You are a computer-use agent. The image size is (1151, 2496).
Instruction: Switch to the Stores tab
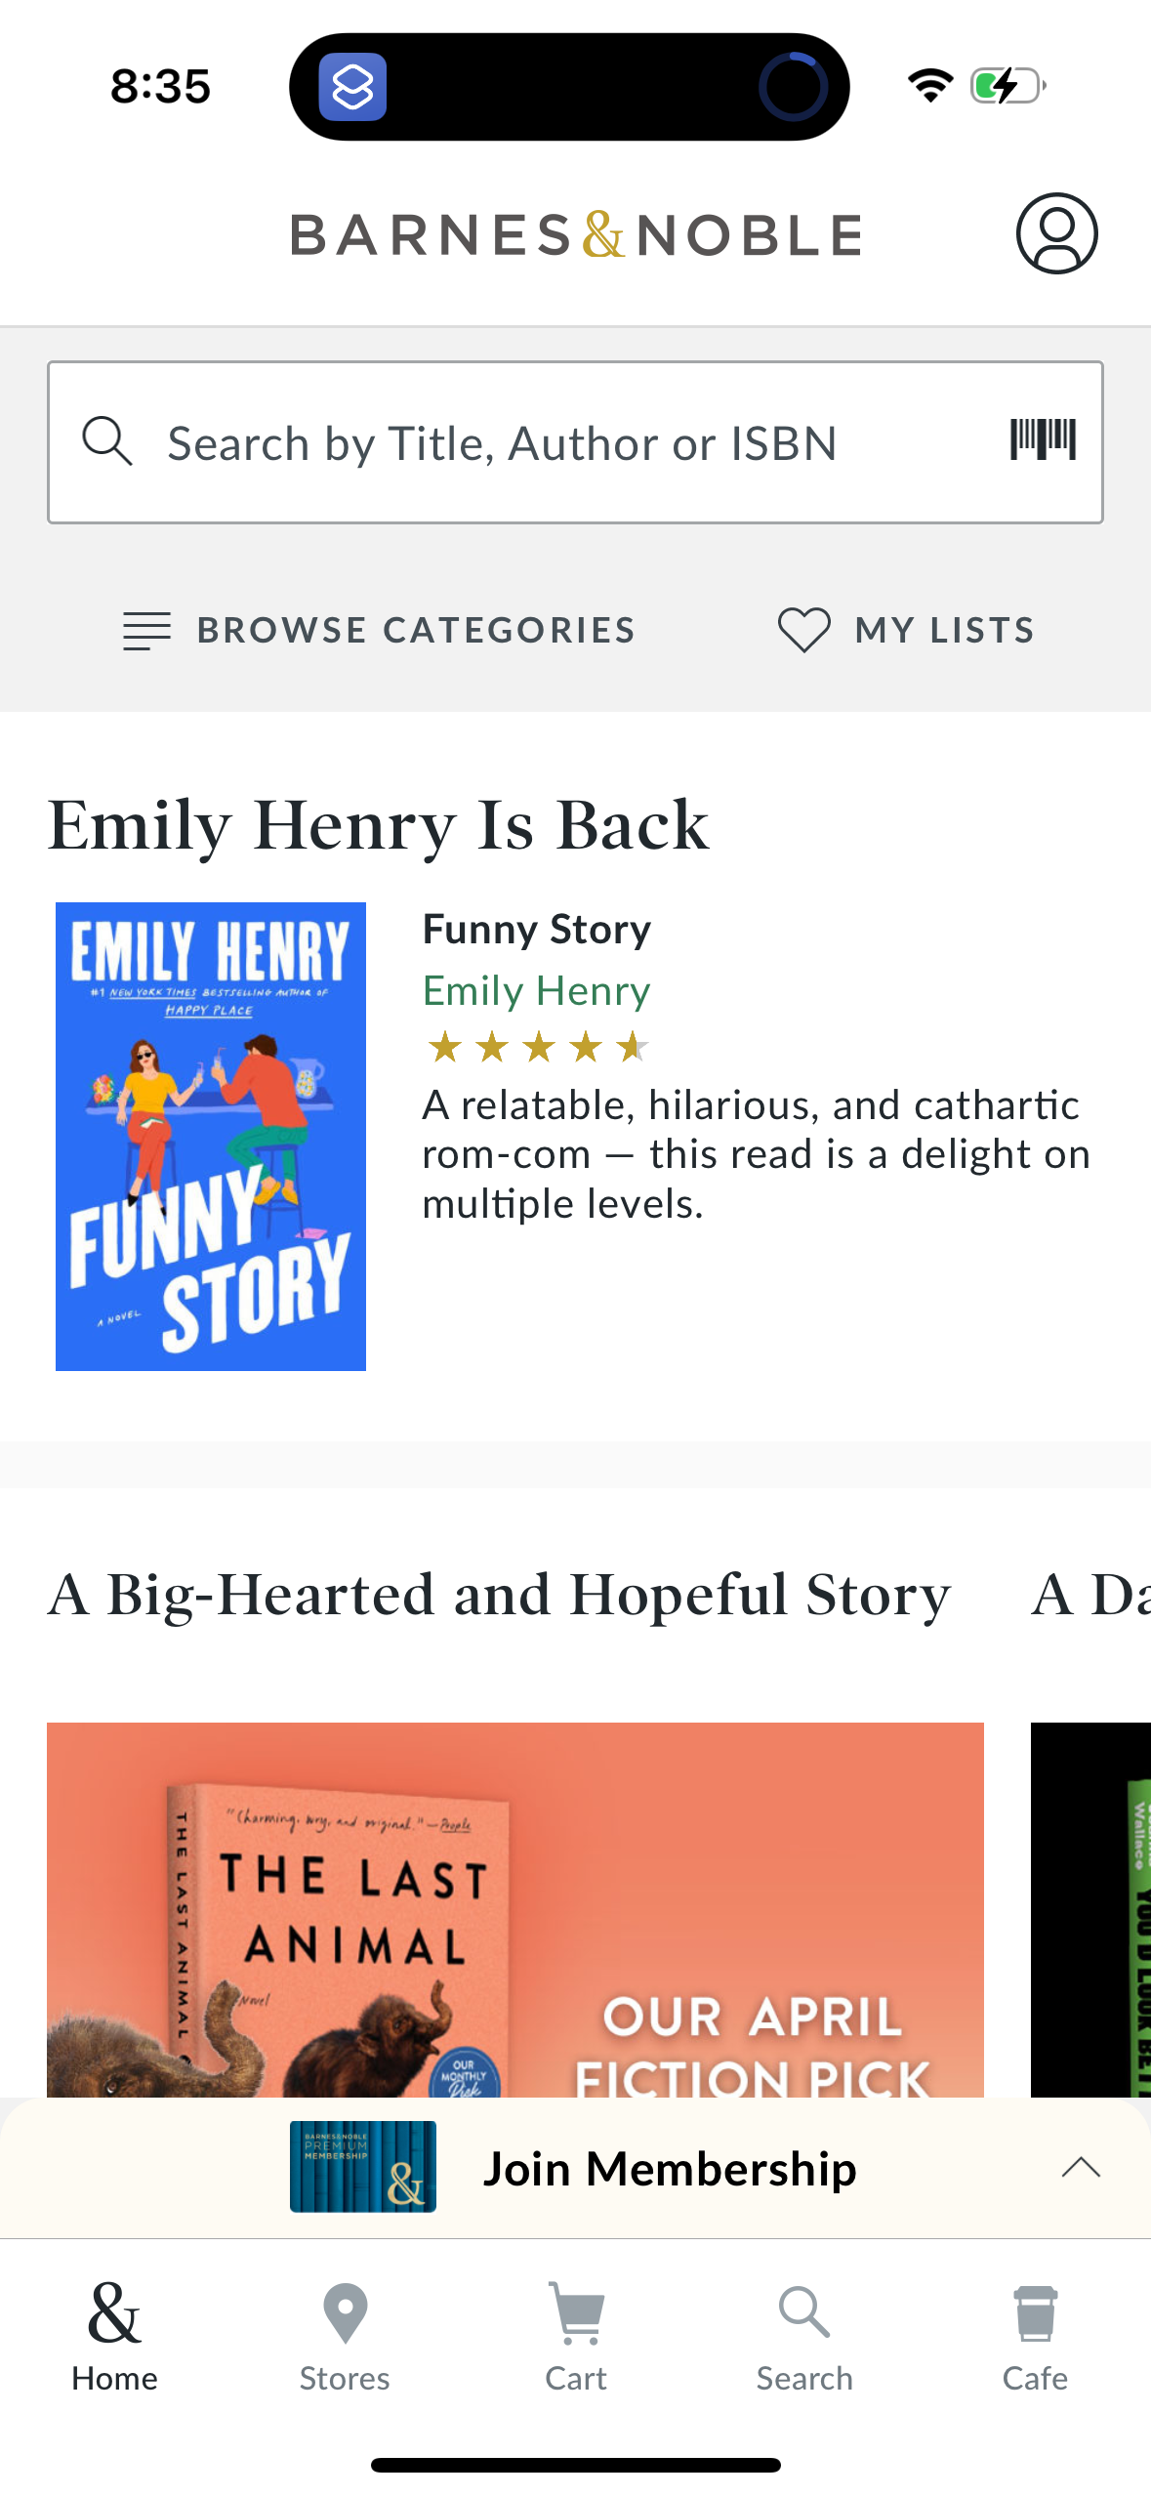tap(345, 2336)
